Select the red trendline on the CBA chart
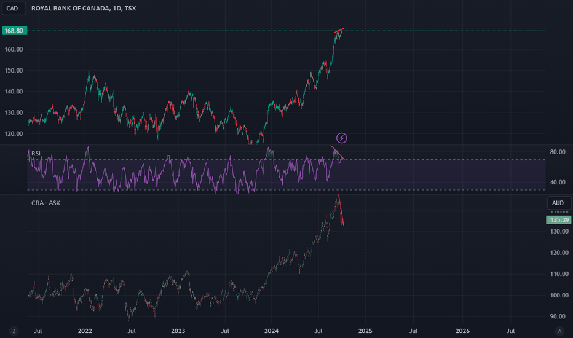Viewport: 573px width, 338px height. point(341,210)
